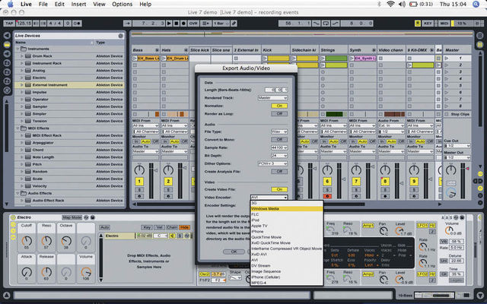The height and width of the screenshot is (304, 487).
Task: Click the Wi-Fi status icon
Action: pos(390,4)
